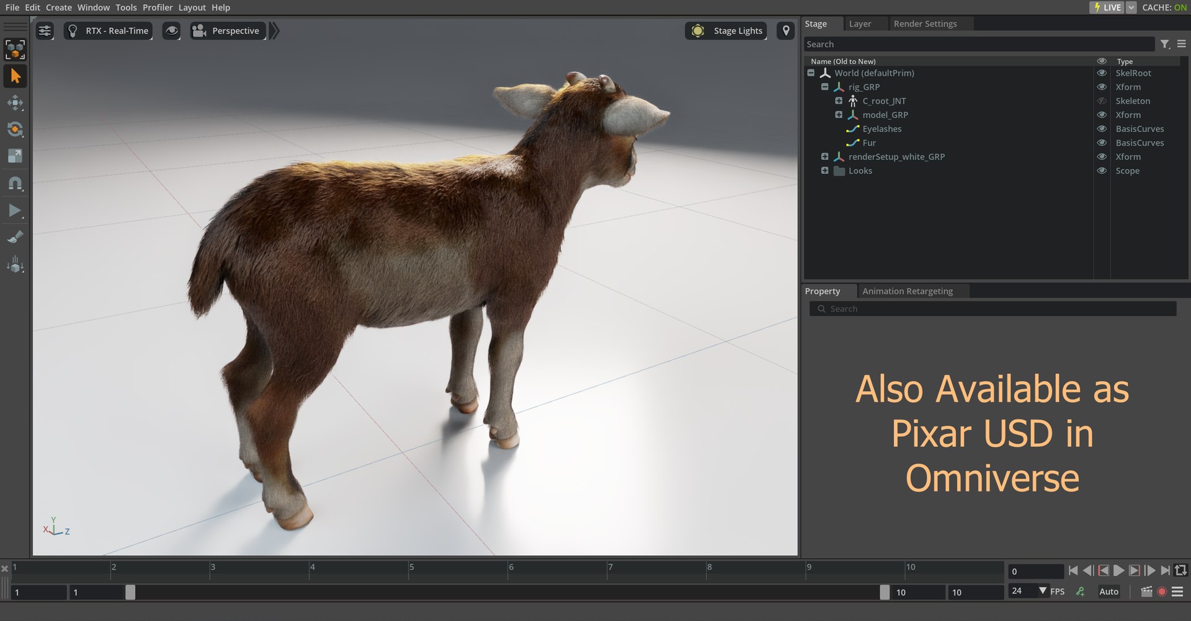The width and height of the screenshot is (1191, 621).
Task: Hide the rig_GRP prim via eye
Action: [x=1102, y=87]
